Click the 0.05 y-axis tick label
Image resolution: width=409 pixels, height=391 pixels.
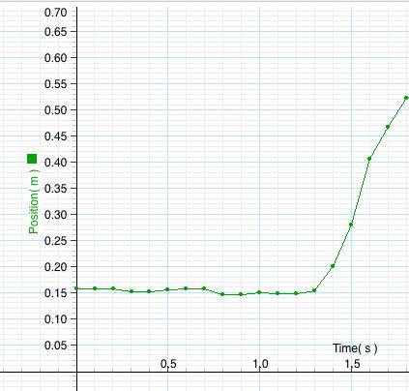[55, 346]
